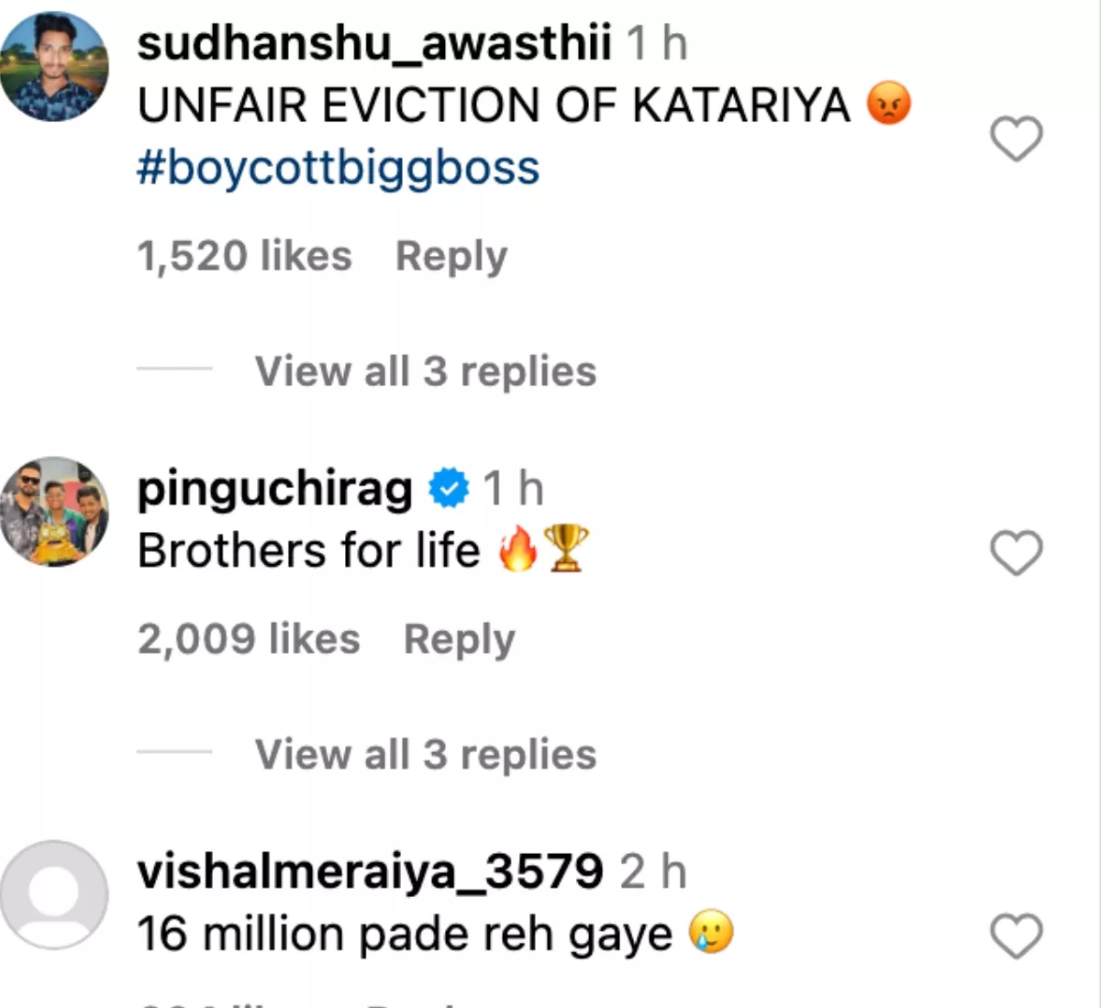Click the 1 h timestamp beside pinguchirag
Viewport: 1101px width, 1008px height.
click(x=513, y=489)
